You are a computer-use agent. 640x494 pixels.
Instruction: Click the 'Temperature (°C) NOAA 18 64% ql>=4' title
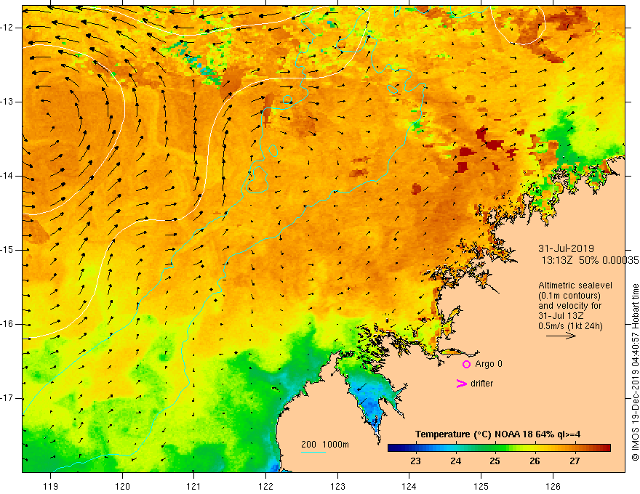coord(497,434)
